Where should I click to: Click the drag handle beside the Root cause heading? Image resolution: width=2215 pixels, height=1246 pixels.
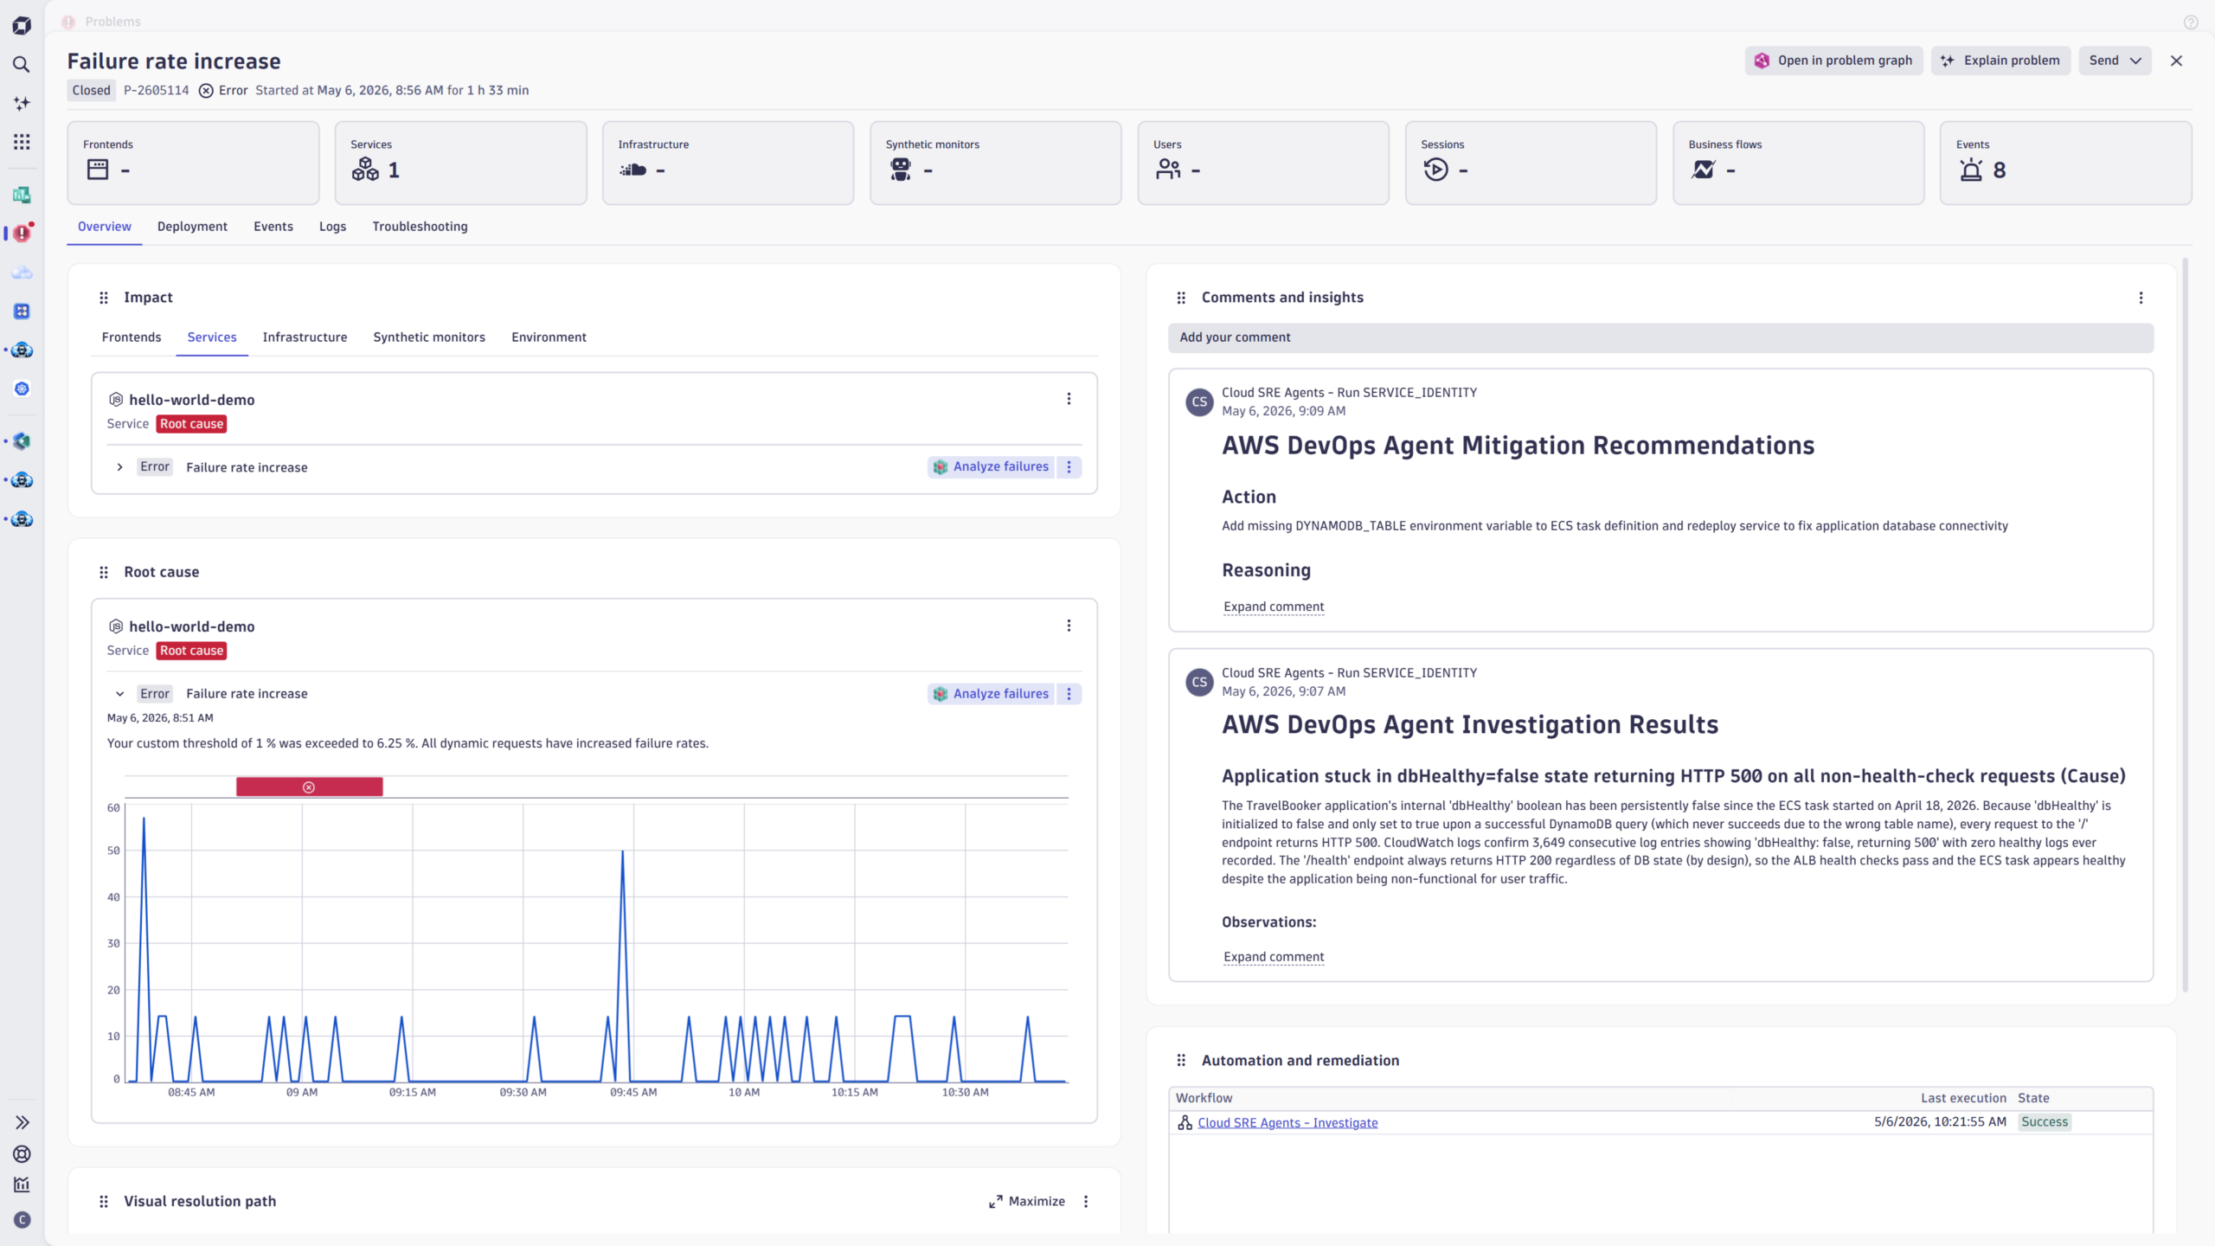pos(104,572)
